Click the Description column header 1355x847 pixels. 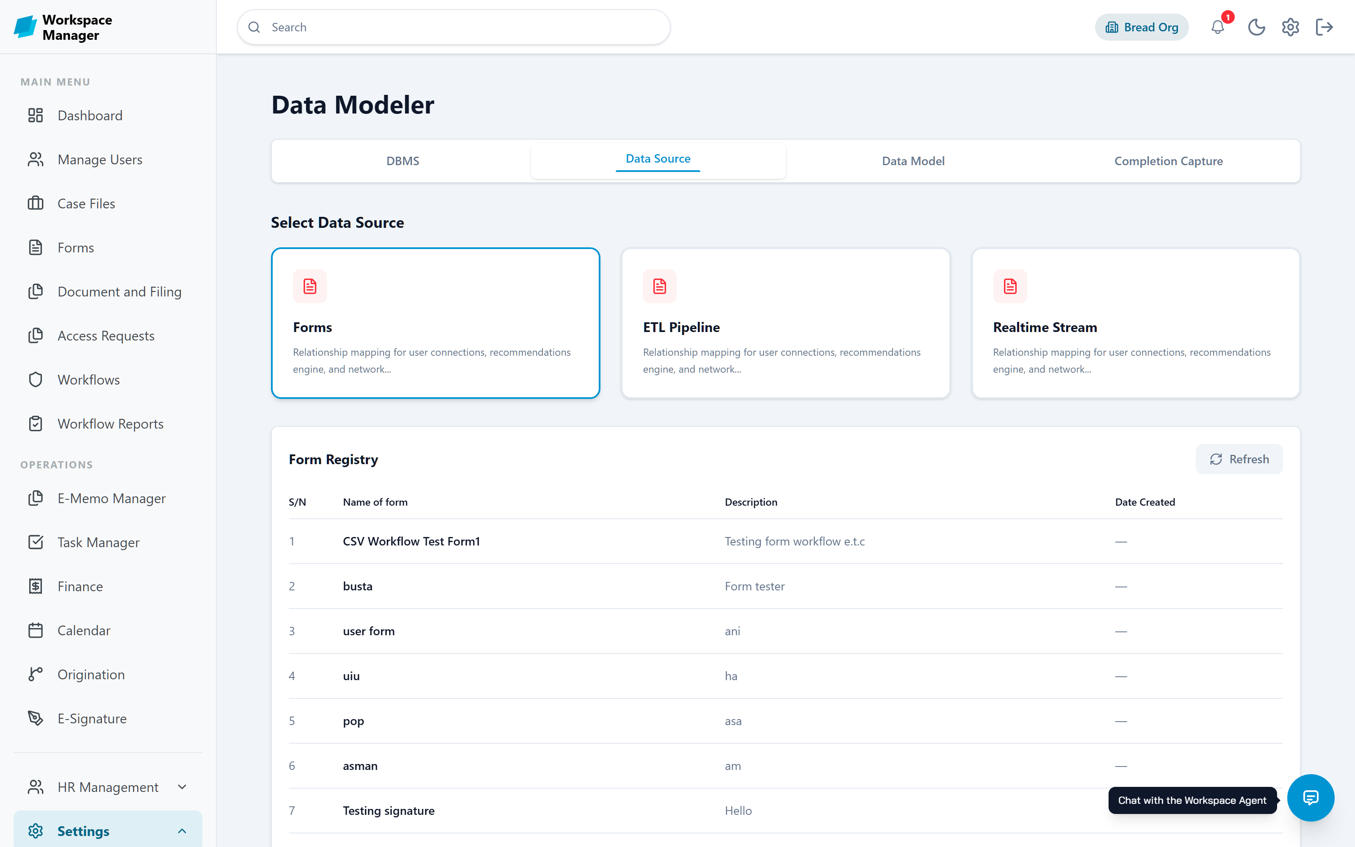(x=751, y=502)
